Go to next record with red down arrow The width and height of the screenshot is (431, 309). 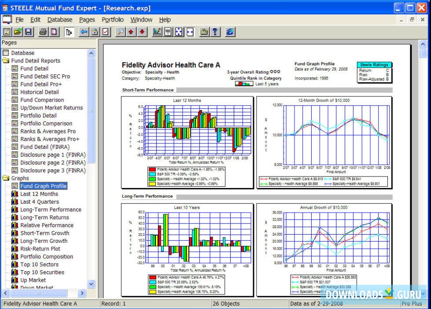point(142,32)
